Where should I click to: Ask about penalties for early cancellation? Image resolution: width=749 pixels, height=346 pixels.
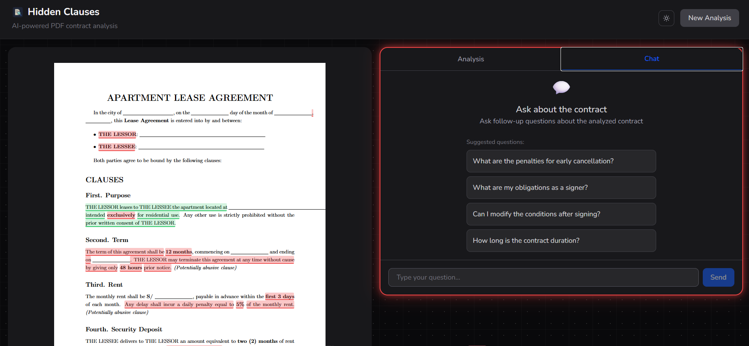561,161
